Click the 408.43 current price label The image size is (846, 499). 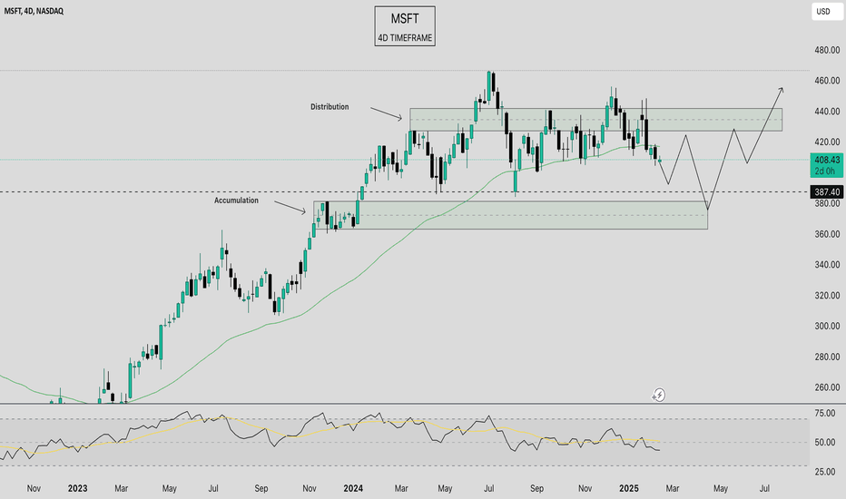(x=827, y=161)
